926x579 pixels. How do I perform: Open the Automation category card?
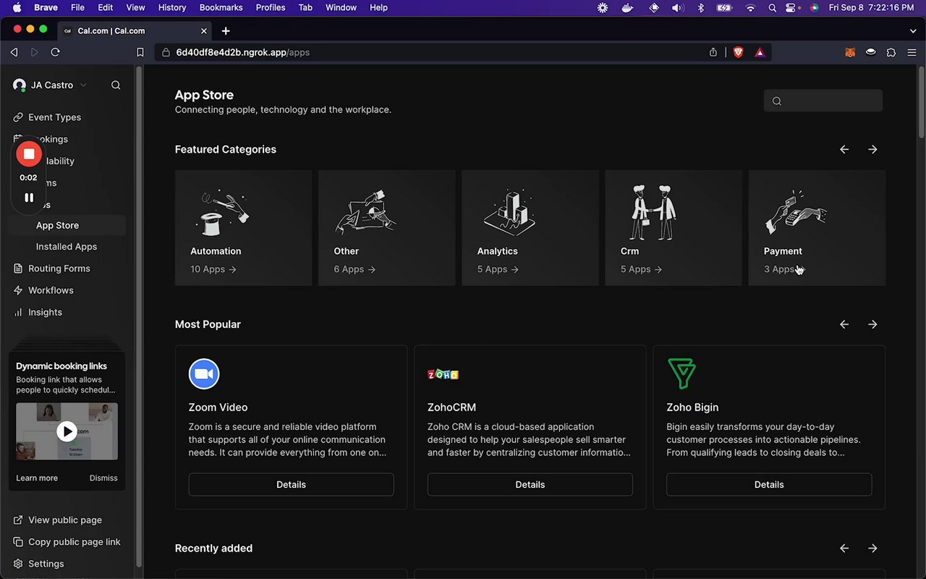coord(243,227)
